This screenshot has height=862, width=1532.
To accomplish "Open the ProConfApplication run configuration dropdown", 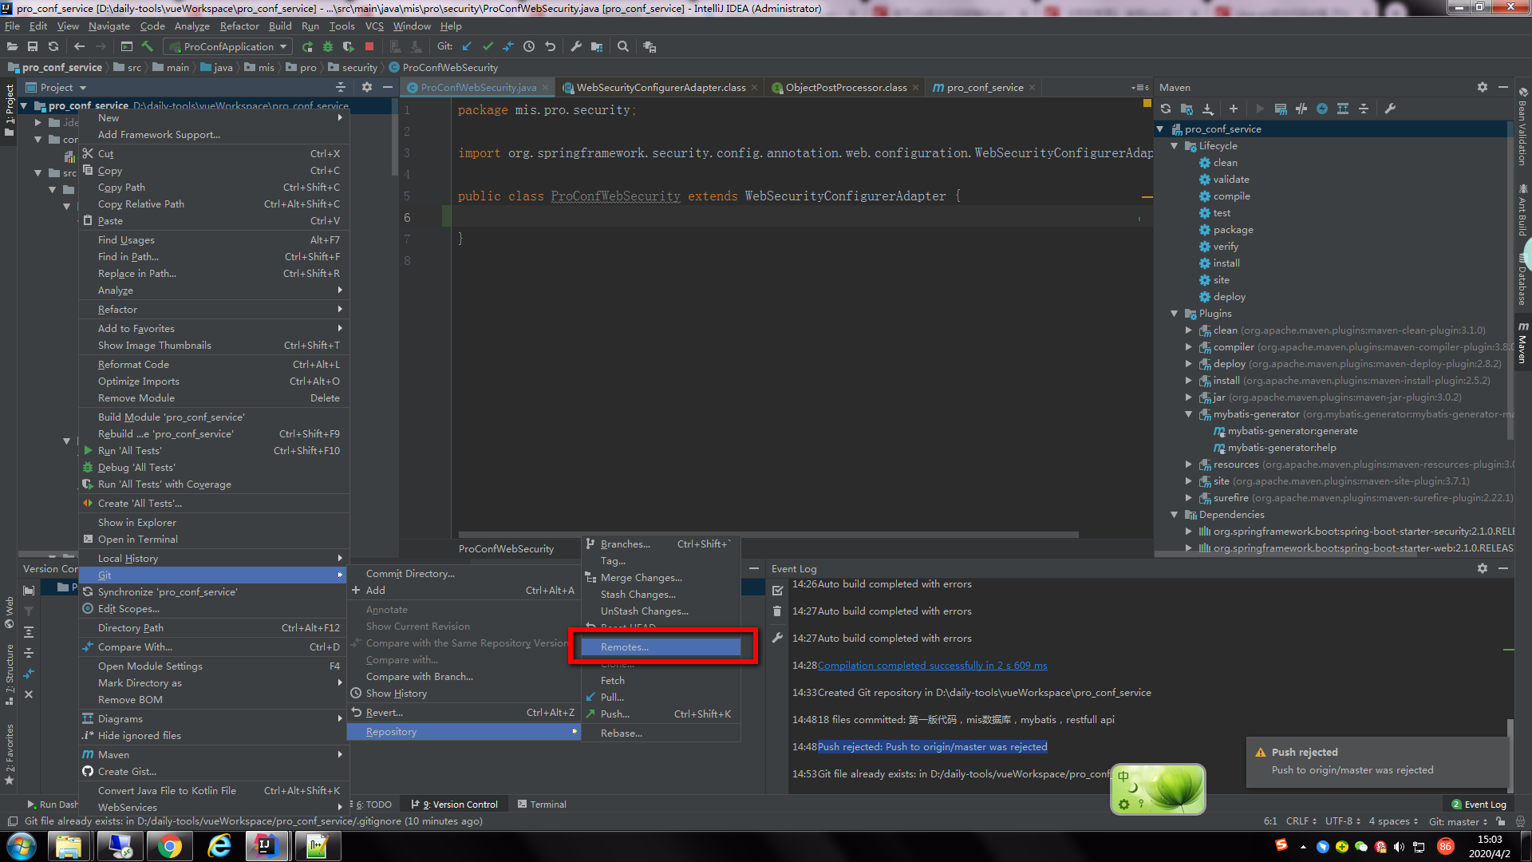I will coord(227,46).
